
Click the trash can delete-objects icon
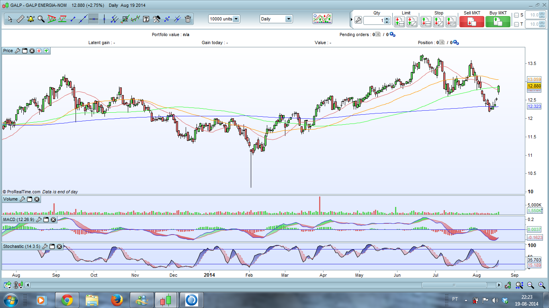click(x=188, y=19)
